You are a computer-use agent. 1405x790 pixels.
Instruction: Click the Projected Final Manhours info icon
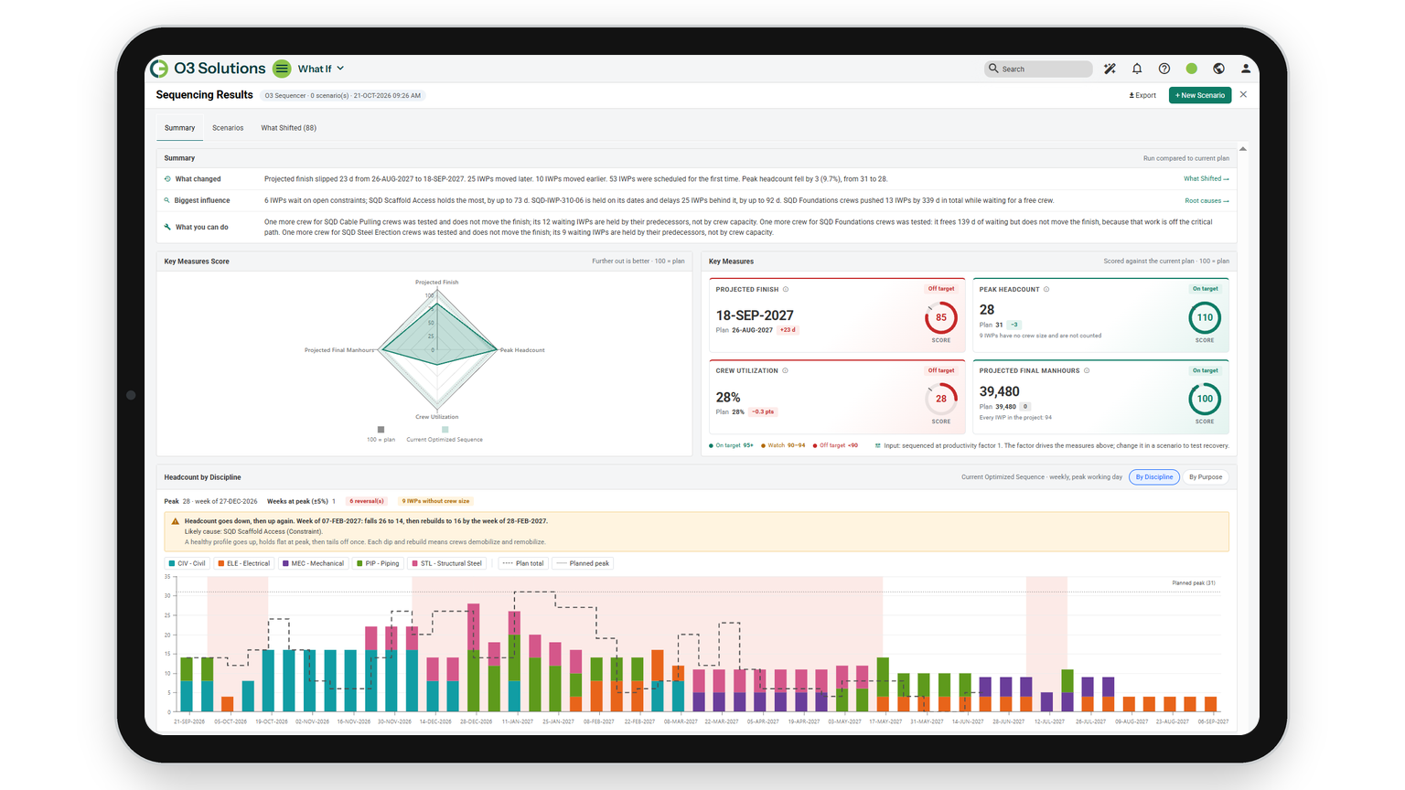(1087, 370)
